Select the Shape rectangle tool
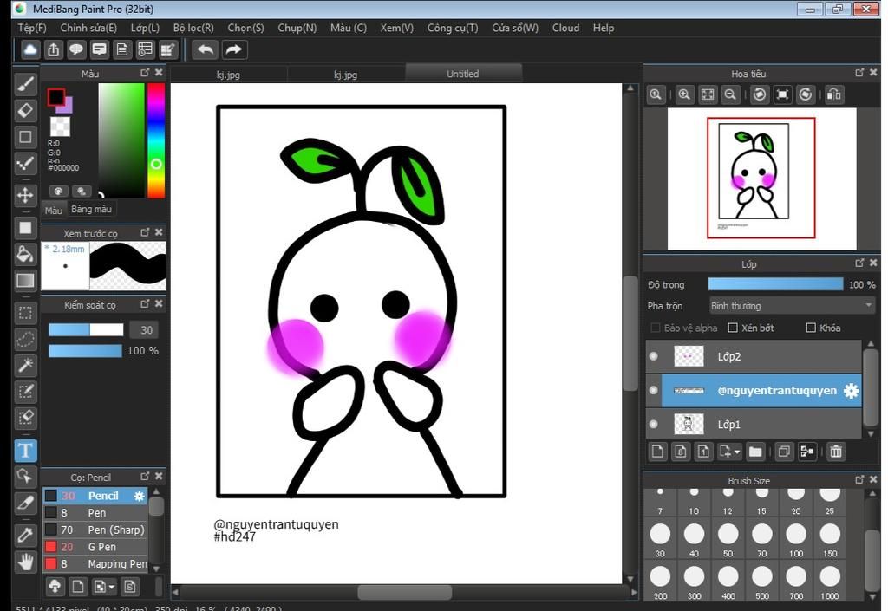This screenshot has width=888, height=611. coord(25,137)
